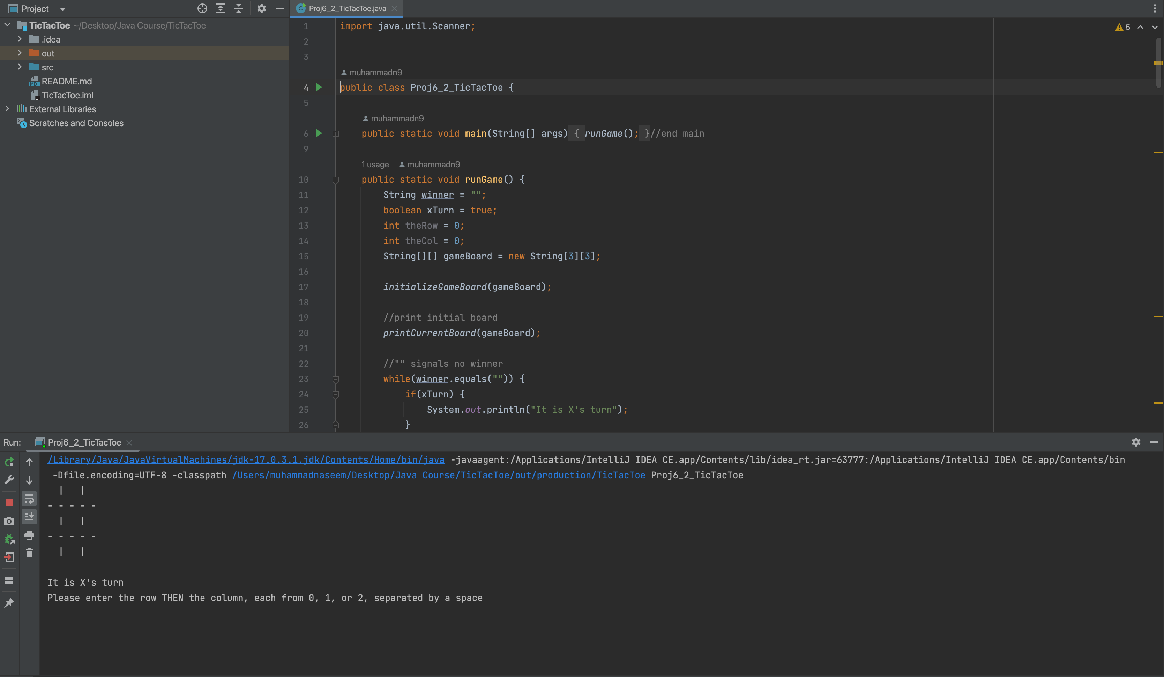
Task: Run class from line 4 gutter arrow
Action: pyautogui.click(x=319, y=87)
